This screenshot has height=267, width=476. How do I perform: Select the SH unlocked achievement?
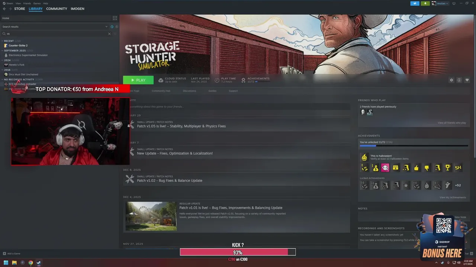[x=458, y=168]
